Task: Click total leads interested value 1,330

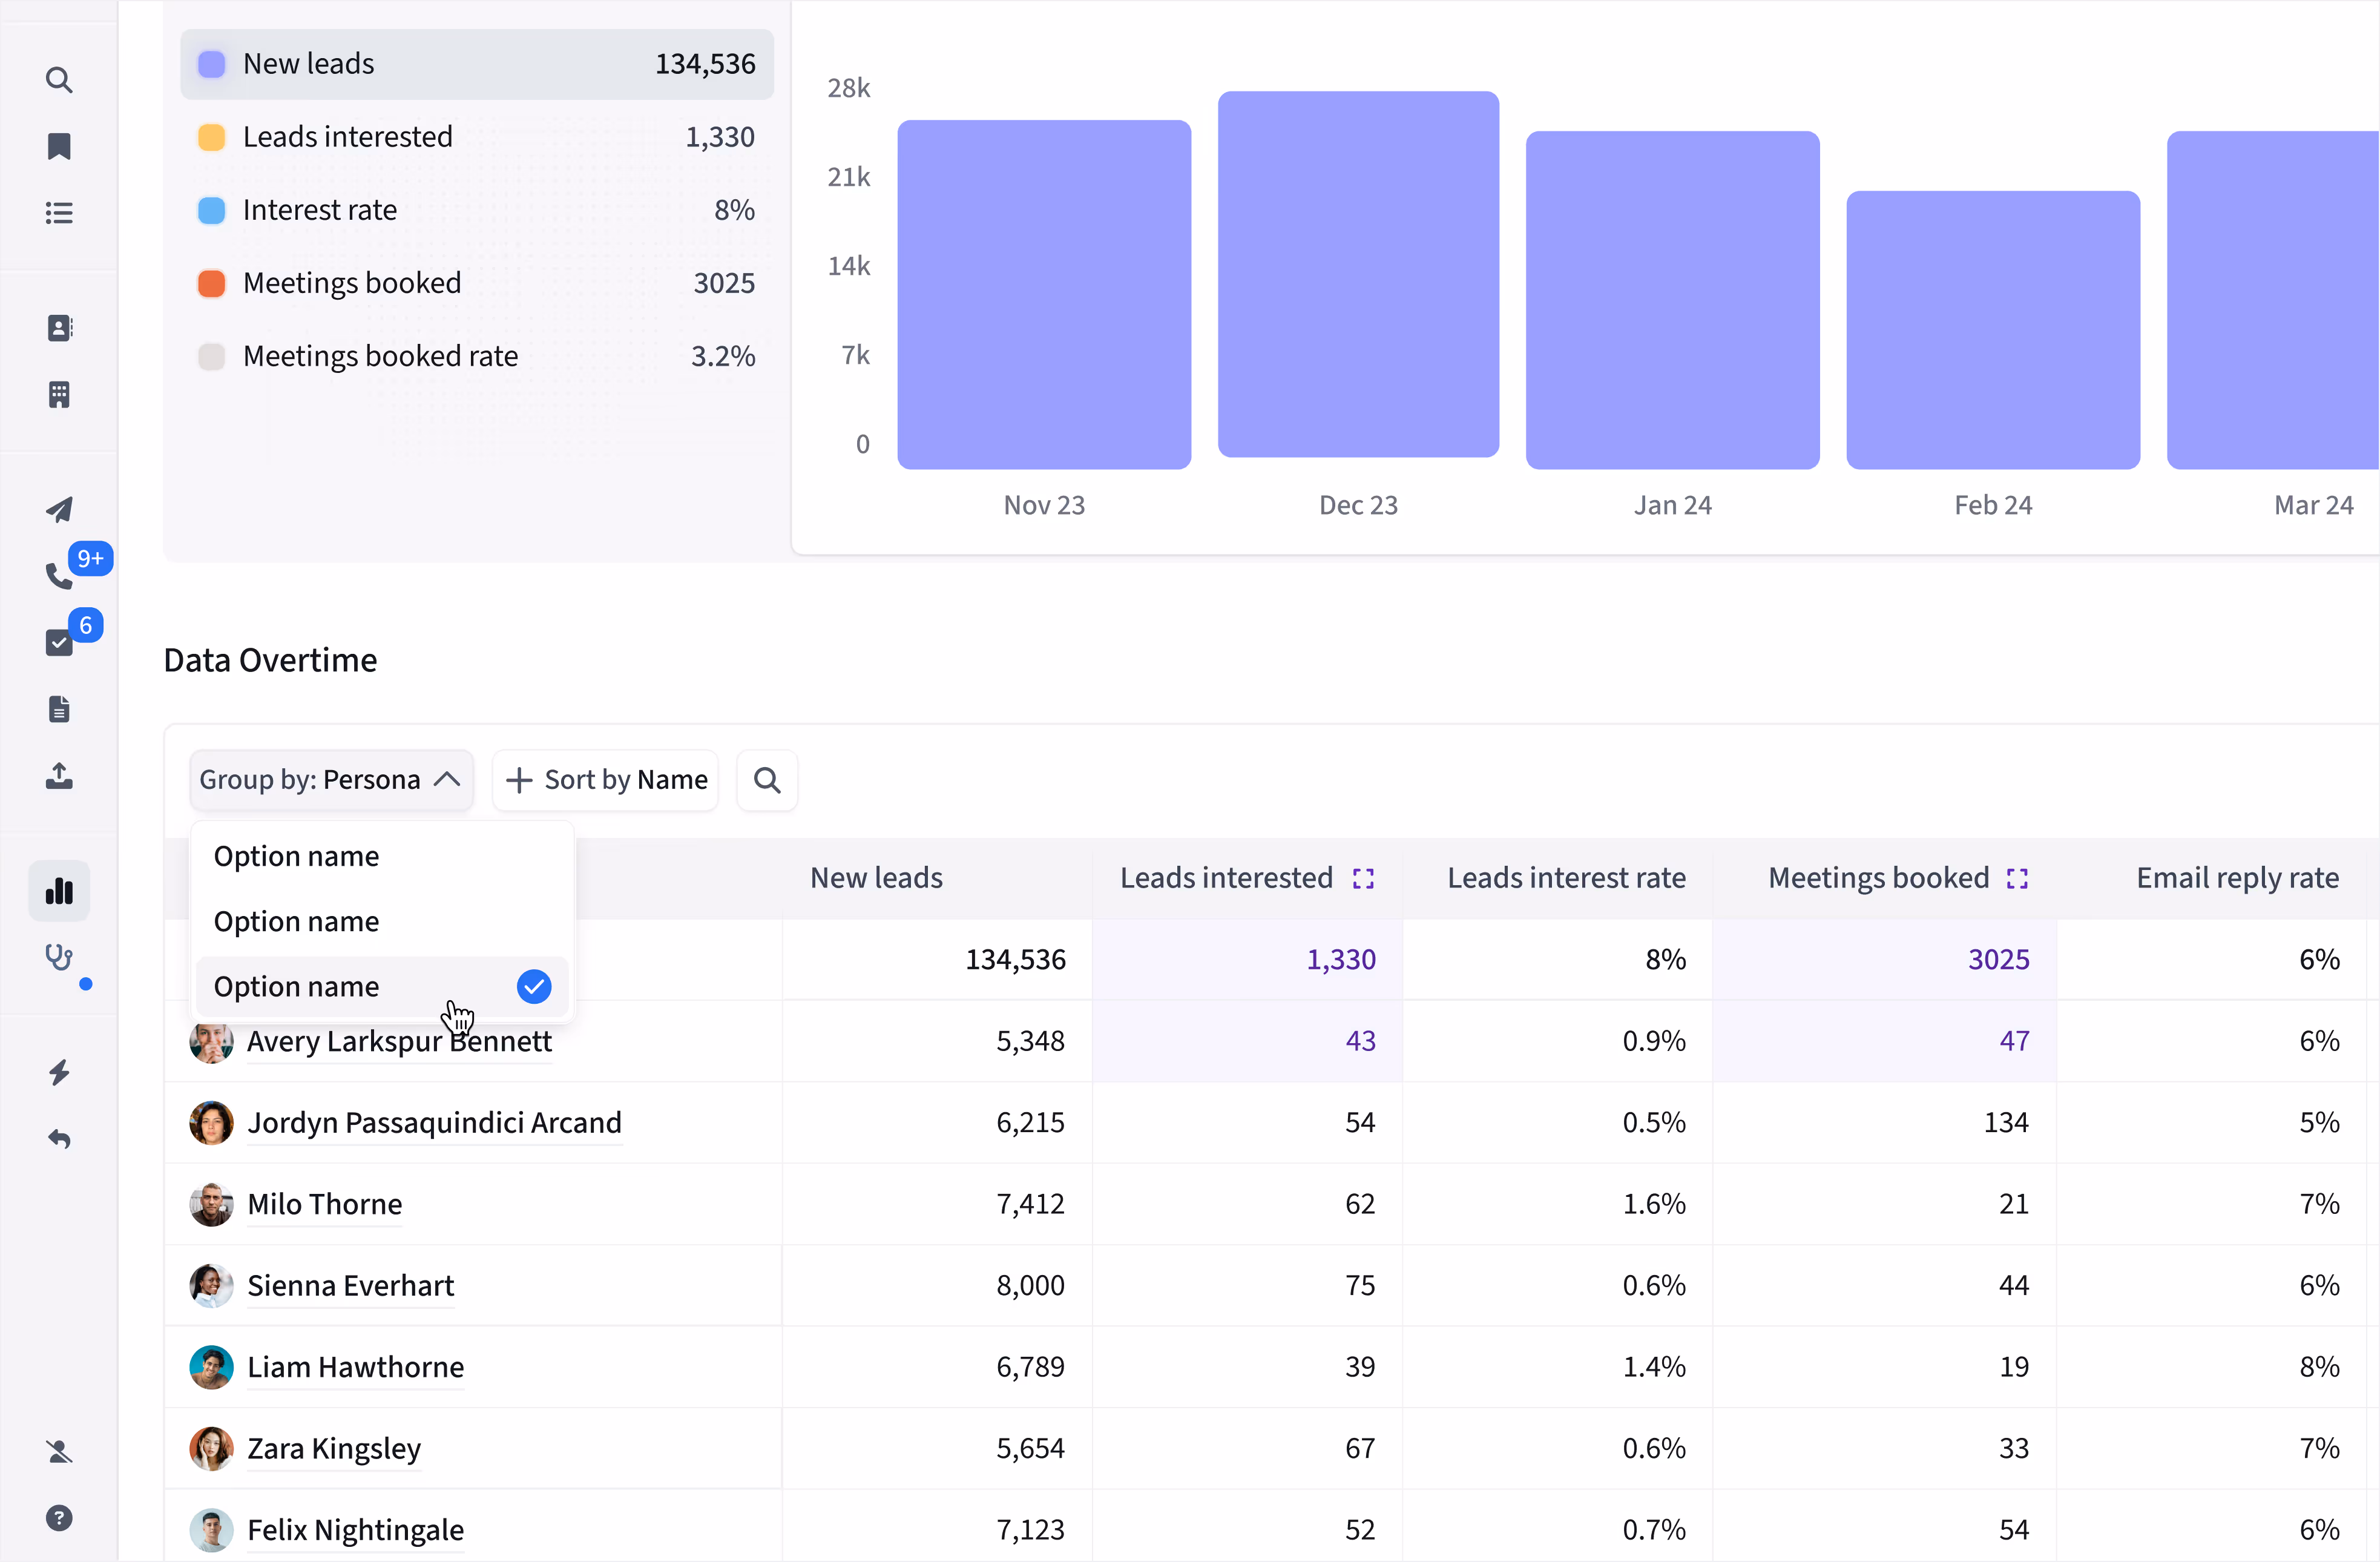Action: pyautogui.click(x=1341, y=960)
